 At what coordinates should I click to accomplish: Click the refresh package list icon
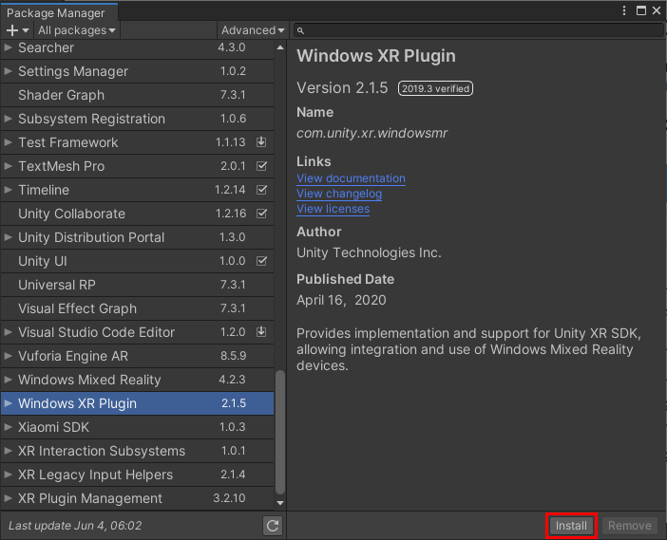[273, 525]
